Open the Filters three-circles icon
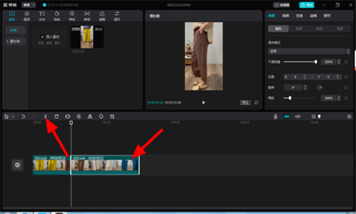Screen dimensions: 356x214 (x=102, y=14)
